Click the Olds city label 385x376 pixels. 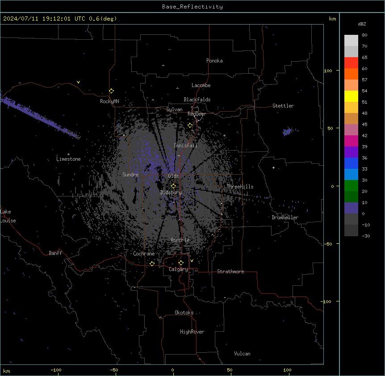173,176
